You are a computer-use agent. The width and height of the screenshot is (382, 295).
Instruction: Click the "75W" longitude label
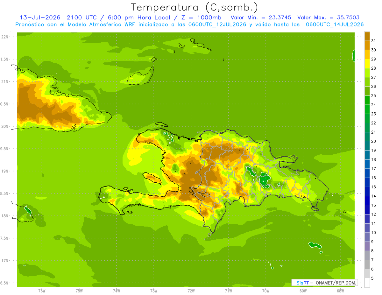click(x=79, y=291)
